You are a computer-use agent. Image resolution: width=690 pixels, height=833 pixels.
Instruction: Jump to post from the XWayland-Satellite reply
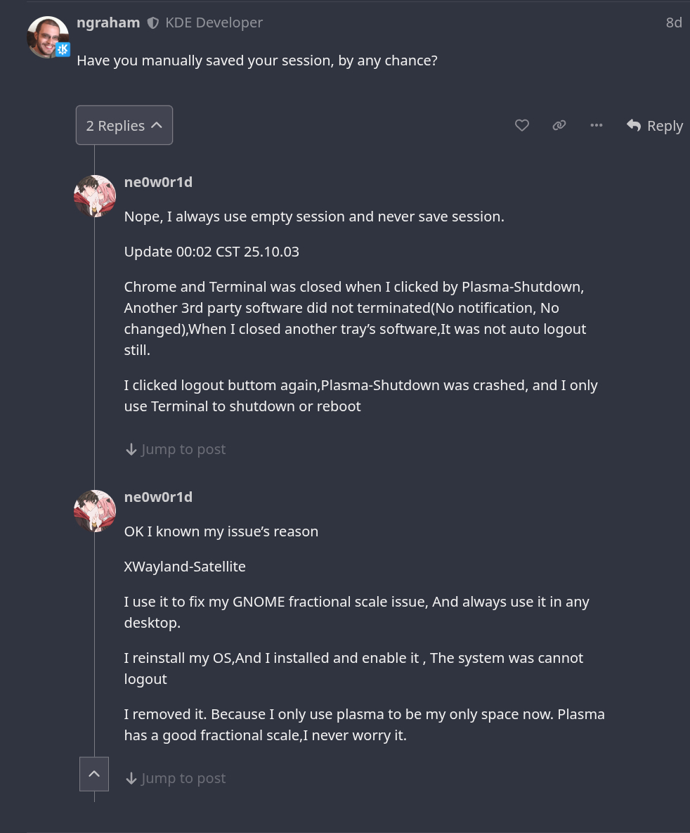[183, 778]
